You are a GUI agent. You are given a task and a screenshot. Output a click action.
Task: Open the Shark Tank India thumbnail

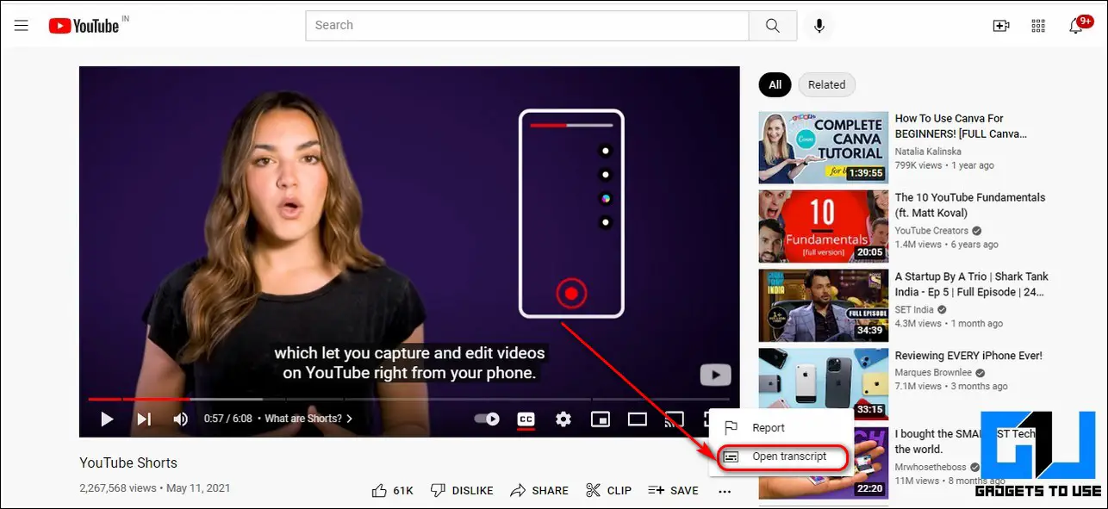pos(824,306)
